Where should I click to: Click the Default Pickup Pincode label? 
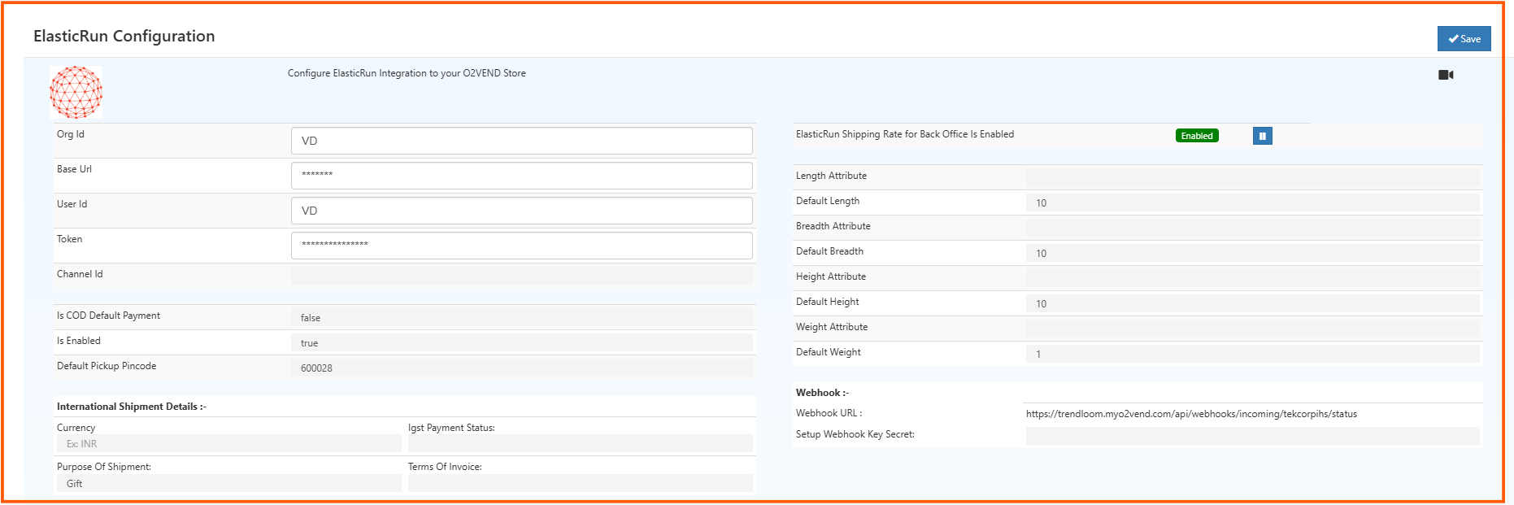(107, 366)
